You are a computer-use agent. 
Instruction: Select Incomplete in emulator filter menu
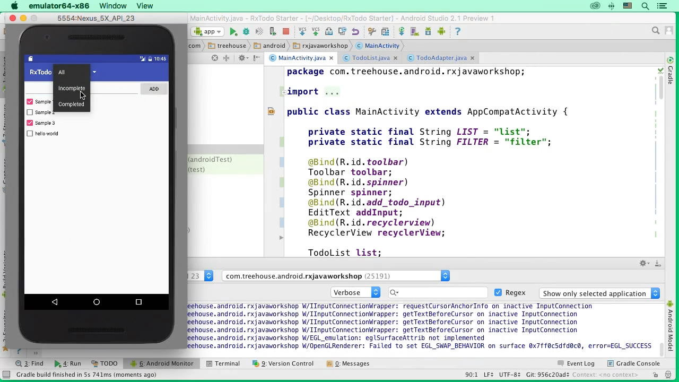[72, 88]
